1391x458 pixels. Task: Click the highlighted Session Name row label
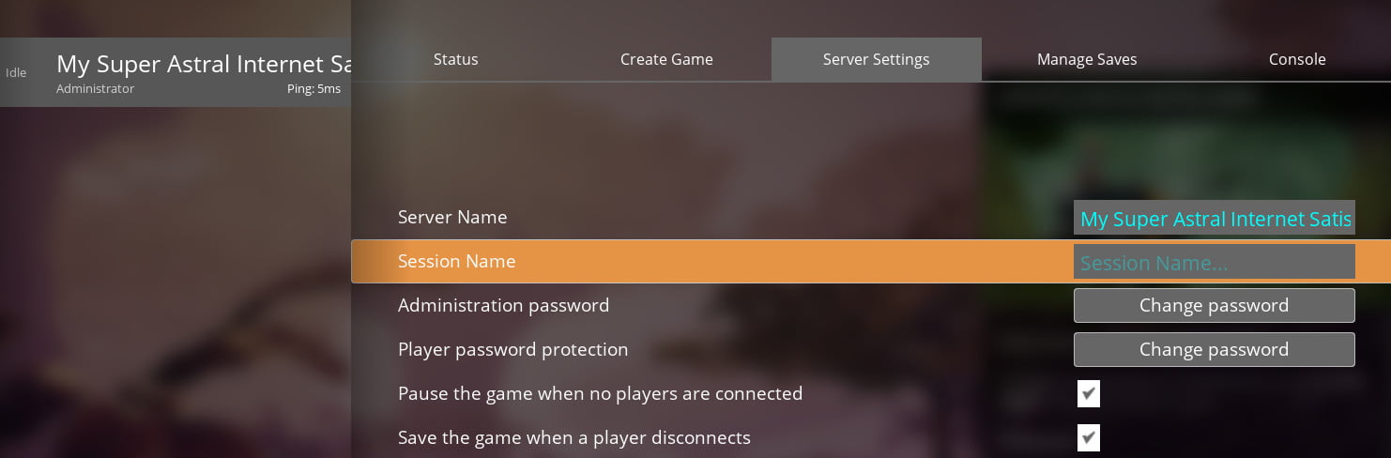pos(456,262)
